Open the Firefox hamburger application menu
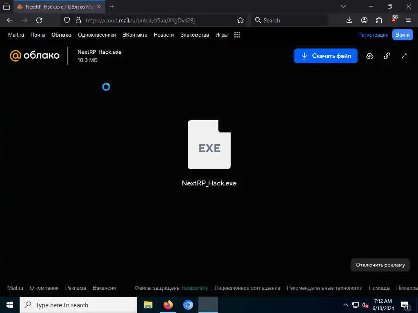This screenshot has height=313, width=418. (x=408, y=20)
